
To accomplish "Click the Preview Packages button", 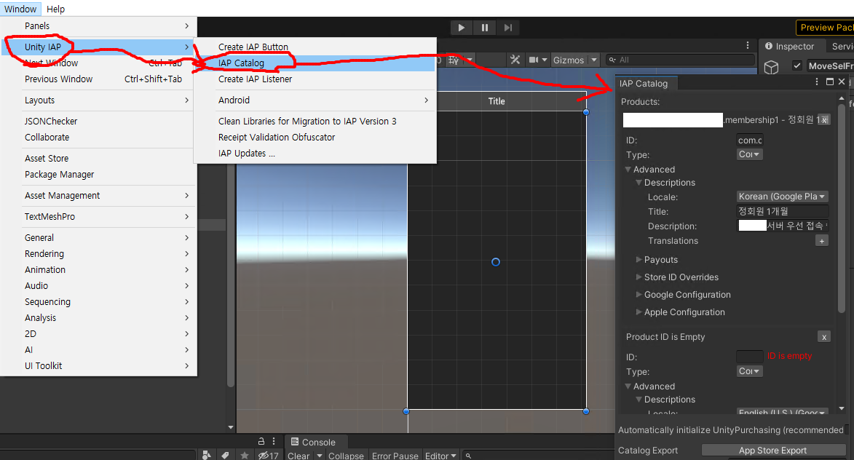I will [x=825, y=28].
